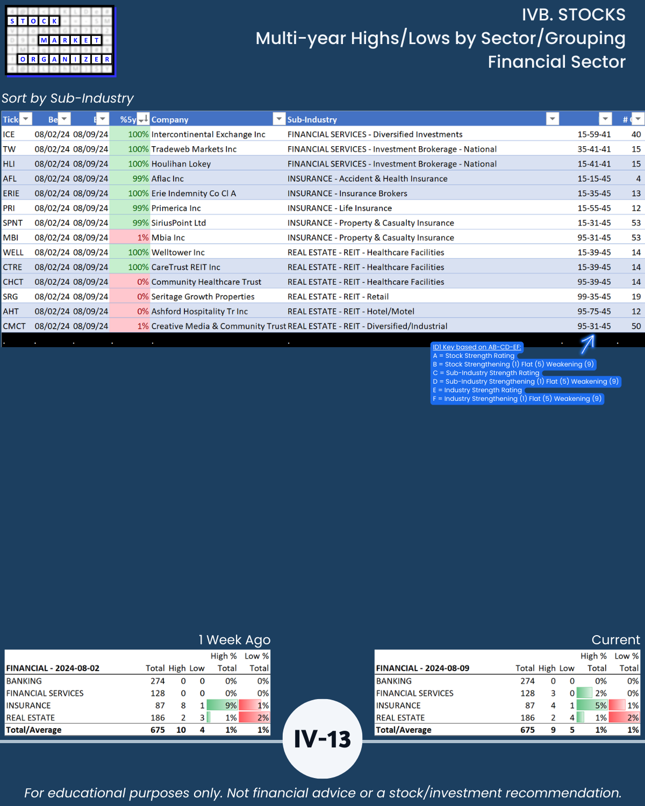This screenshot has height=806, width=645.
Task: Click company Erie Indemnity Co Cl A
Action: [194, 193]
